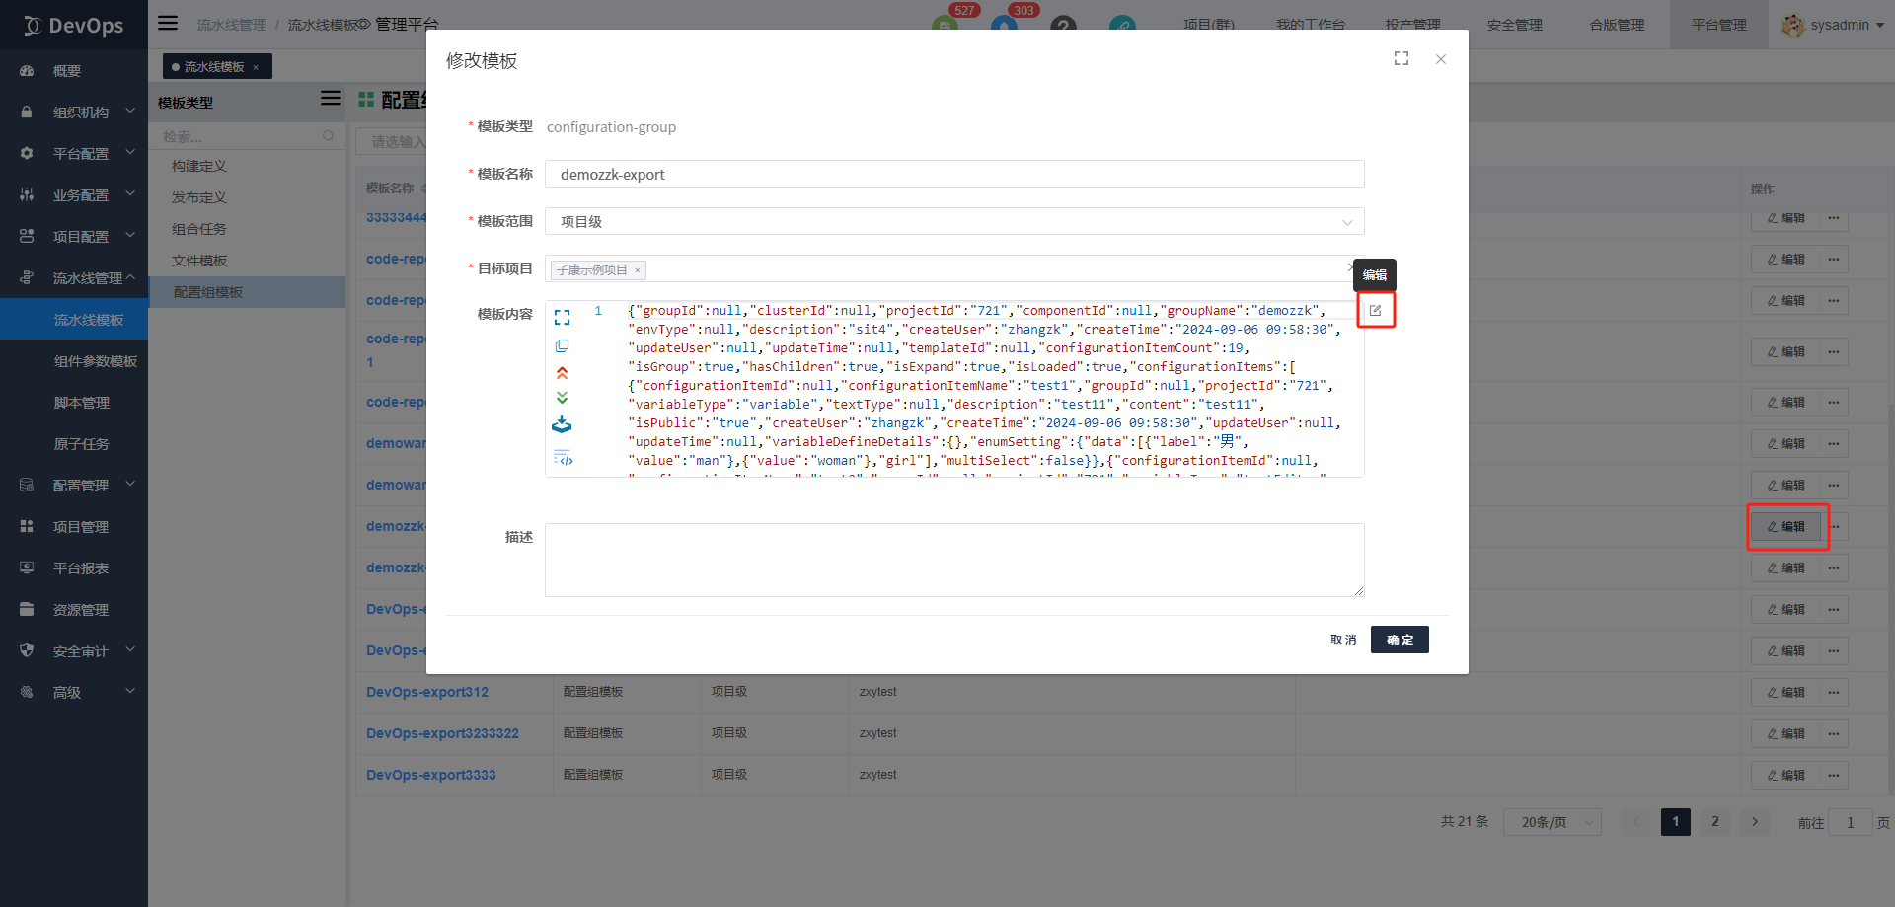The width and height of the screenshot is (1895, 907).
Task: Collapse the 流水线管理 sidebar menu
Action: pyautogui.click(x=74, y=278)
